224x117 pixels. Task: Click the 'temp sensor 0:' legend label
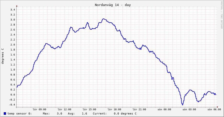pyautogui.click(x=19, y=113)
